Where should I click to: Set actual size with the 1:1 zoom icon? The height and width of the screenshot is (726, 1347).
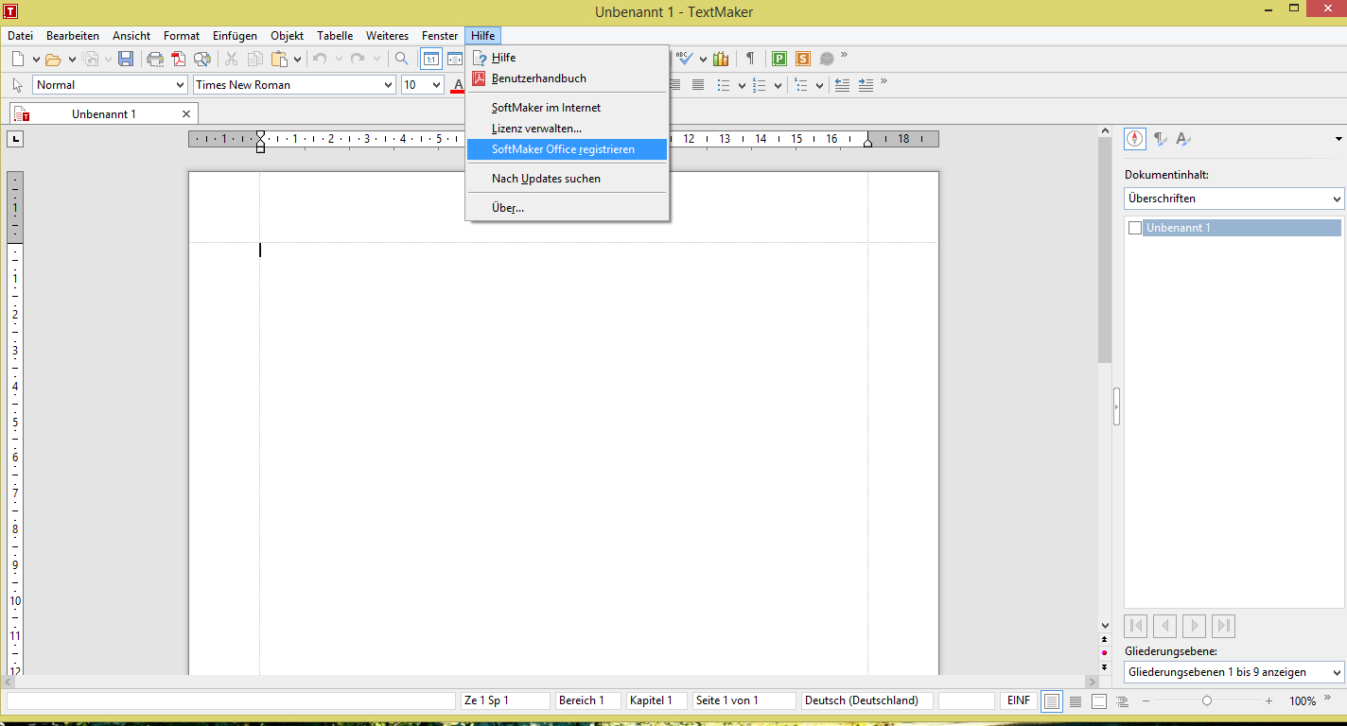click(x=430, y=59)
